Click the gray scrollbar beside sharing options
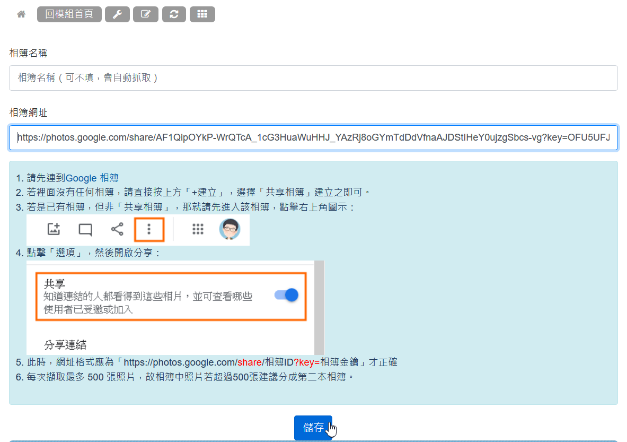Screen dimensions: 627x442 coord(319,307)
